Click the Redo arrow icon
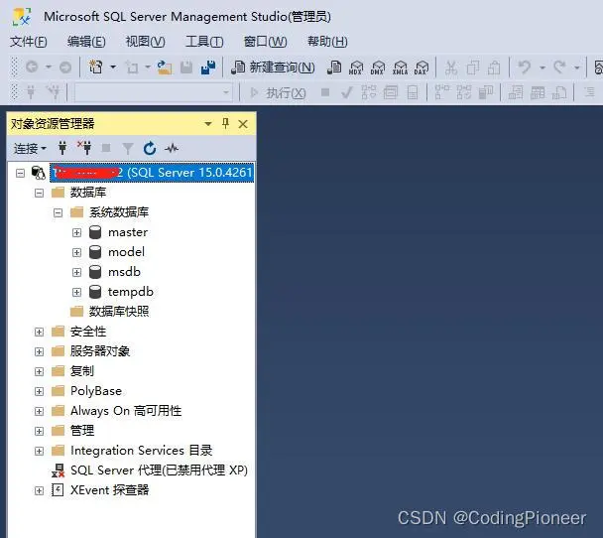Image resolution: width=603 pixels, height=538 pixels. click(x=559, y=67)
